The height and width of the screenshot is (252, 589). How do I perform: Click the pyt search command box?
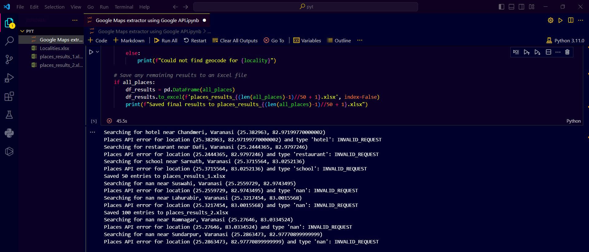306,7
